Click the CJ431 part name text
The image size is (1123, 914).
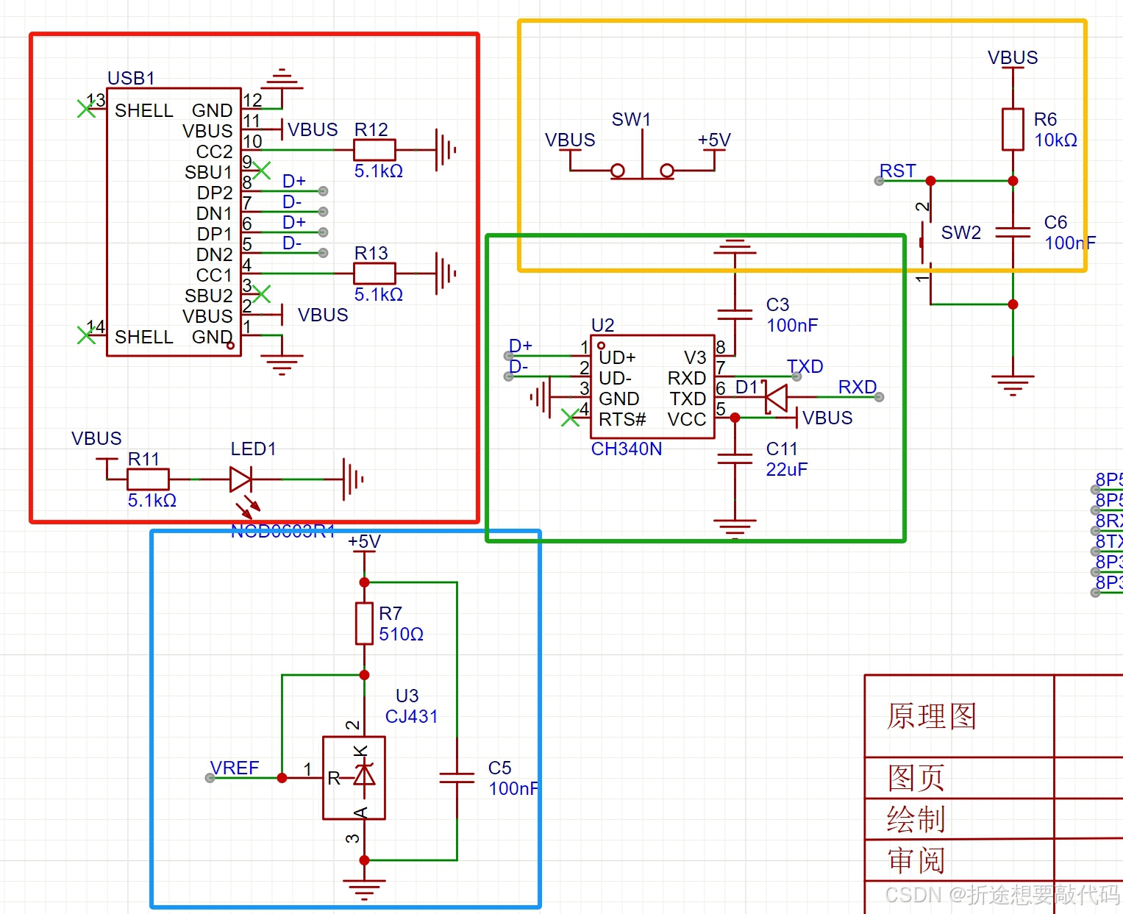pyautogui.click(x=412, y=716)
